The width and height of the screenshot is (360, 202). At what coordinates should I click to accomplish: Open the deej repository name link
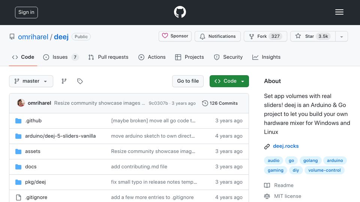(x=61, y=37)
